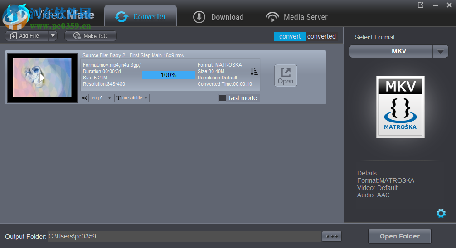Click the Media Server wifi icon
The width and height of the screenshot is (456, 248).
click(272, 17)
